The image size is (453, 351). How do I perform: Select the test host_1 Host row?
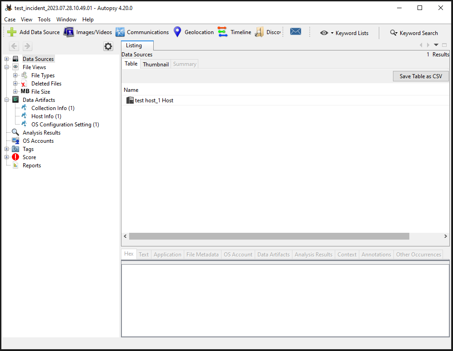click(x=286, y=100)
